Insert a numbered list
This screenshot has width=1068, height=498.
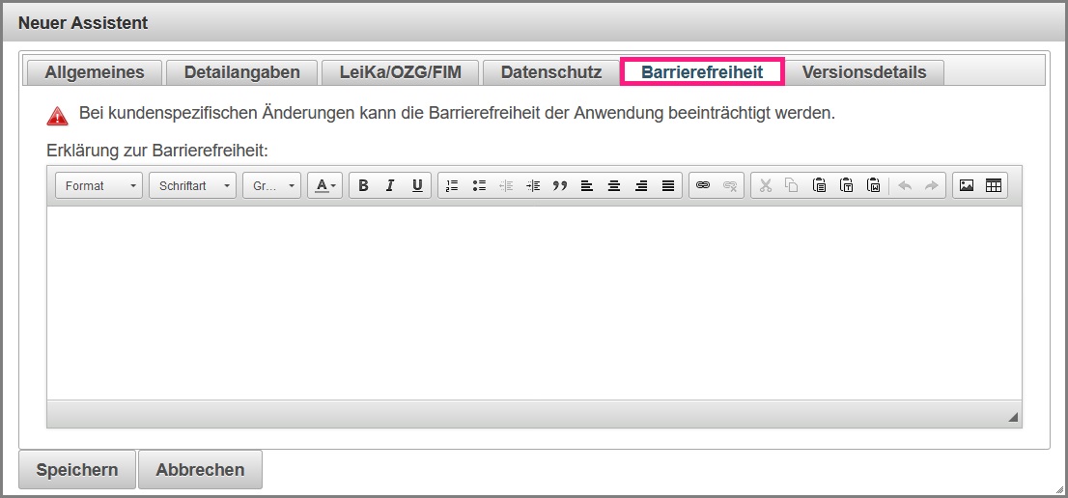point(452,186)
